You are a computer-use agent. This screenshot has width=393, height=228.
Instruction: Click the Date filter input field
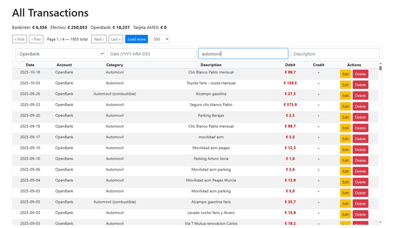[x=151, y=53]
